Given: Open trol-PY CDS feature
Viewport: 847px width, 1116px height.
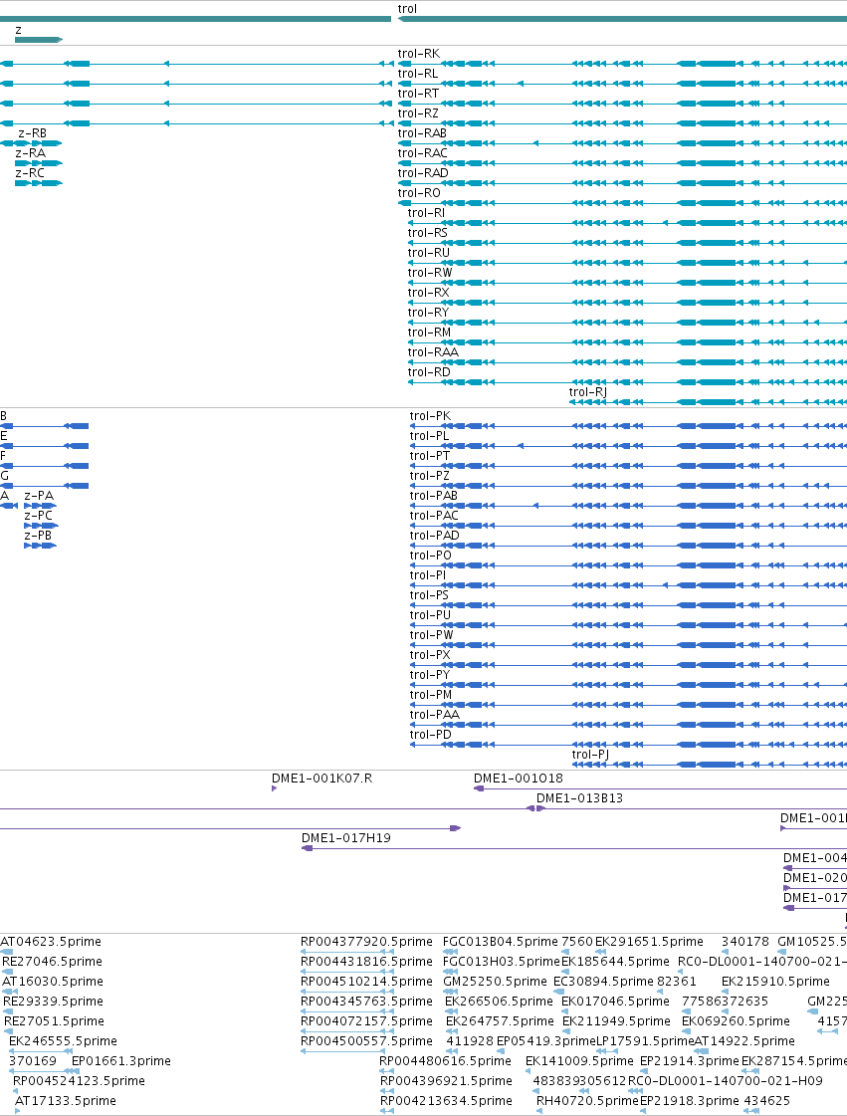Looking at the screenshot, I should tap(430, 675).
